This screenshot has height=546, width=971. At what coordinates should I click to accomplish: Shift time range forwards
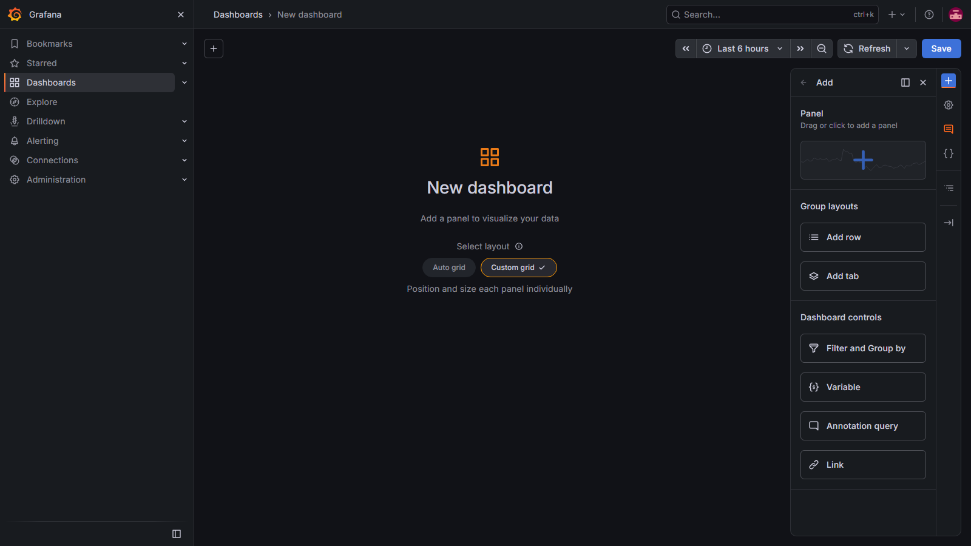click(800, 49)
